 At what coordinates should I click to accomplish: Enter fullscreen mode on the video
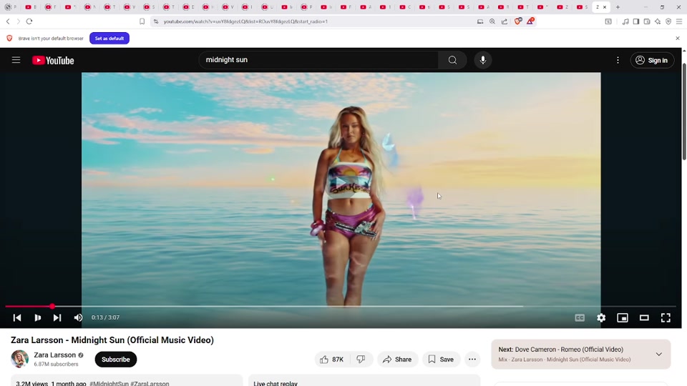click(x=666, y=318)
